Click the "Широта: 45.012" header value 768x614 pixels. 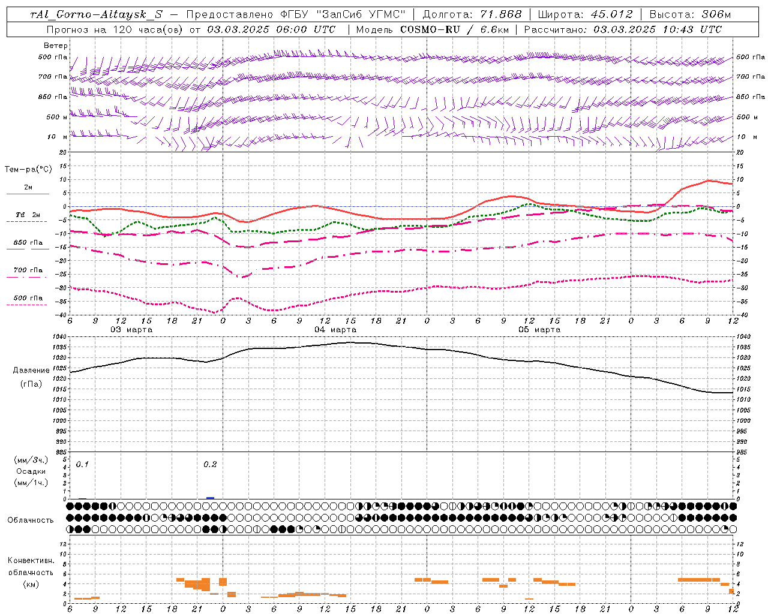(x=585, y=14)
